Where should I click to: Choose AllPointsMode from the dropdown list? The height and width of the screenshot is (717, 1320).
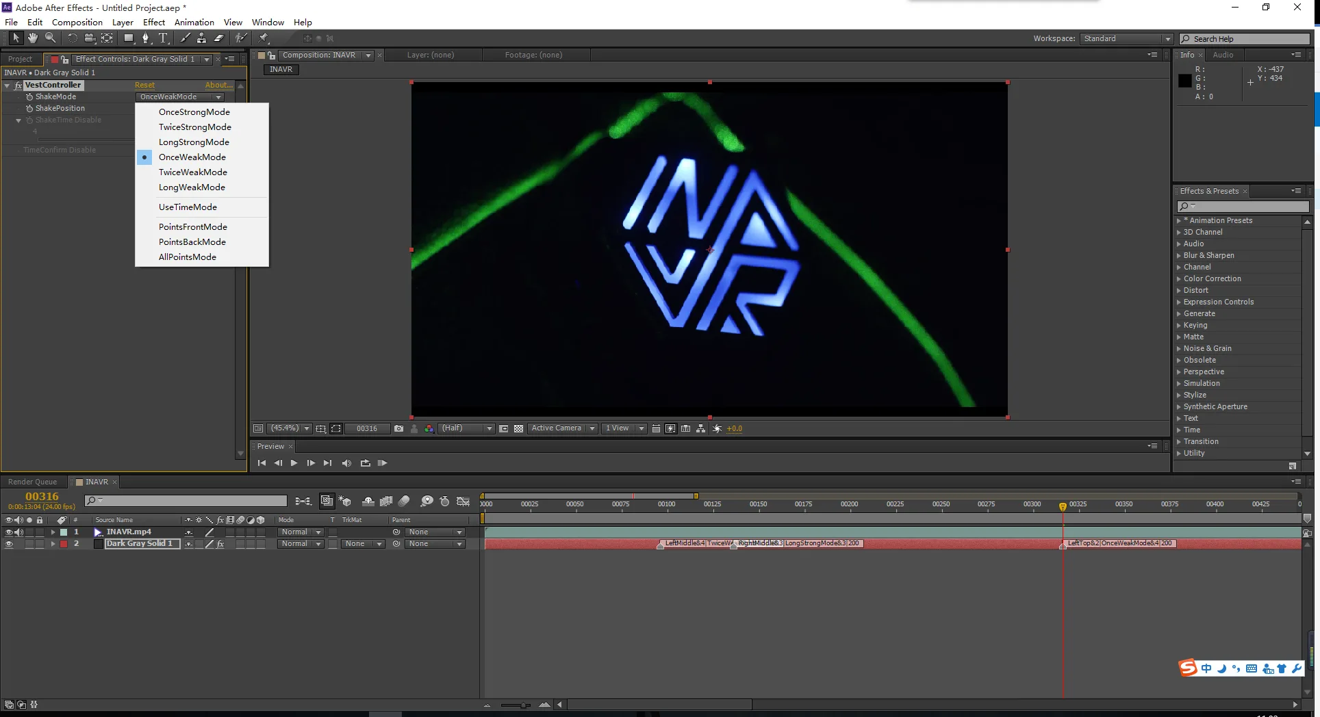pos(187,257)
